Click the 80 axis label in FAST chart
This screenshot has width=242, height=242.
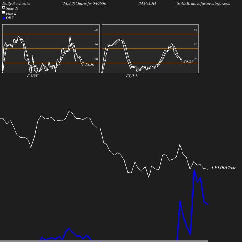[x=96, y=30]
